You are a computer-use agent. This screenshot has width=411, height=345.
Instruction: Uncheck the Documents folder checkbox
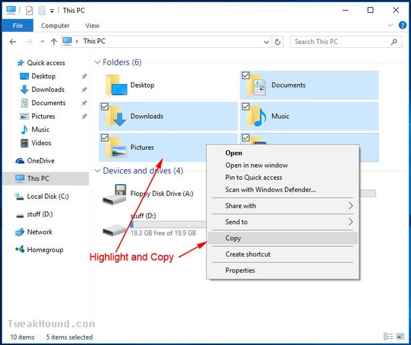[x=246, y=75]
